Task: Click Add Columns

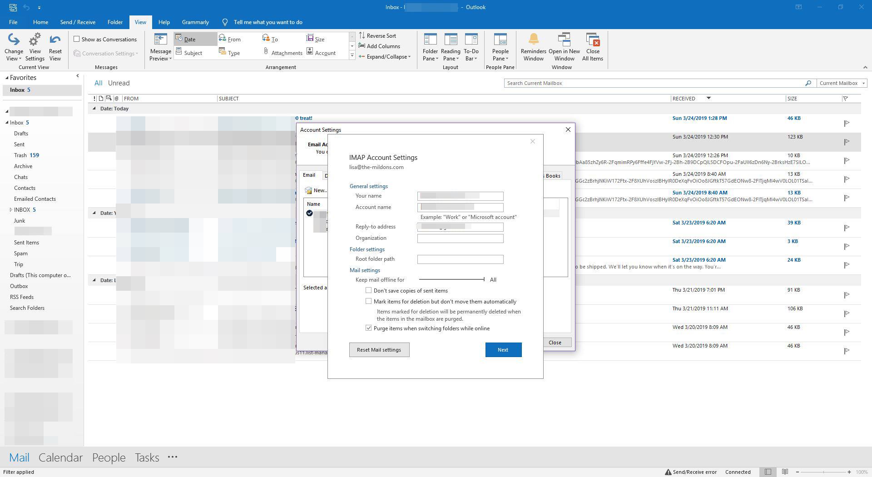Action: 379,46
